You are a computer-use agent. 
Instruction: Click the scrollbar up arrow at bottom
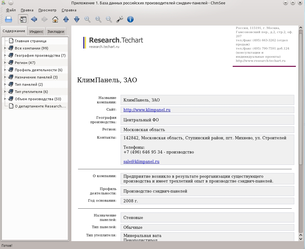pos(301,235)
